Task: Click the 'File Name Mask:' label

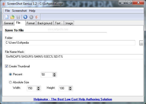Action: [x=15, y=52]
